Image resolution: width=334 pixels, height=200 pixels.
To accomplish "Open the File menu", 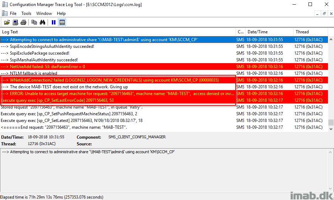I will (x=13, y=13).
